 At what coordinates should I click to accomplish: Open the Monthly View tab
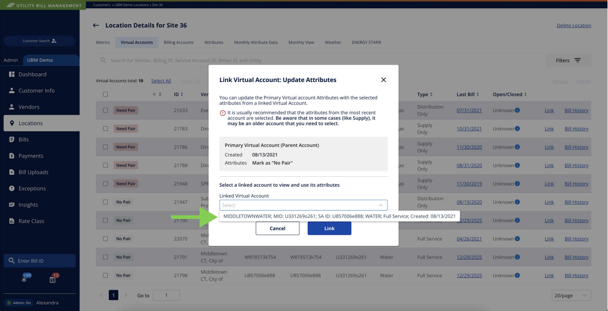click(x=301, y=42)
